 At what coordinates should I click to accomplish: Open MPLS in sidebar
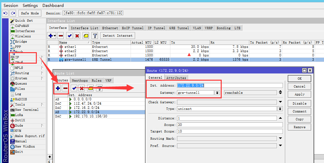16,68
